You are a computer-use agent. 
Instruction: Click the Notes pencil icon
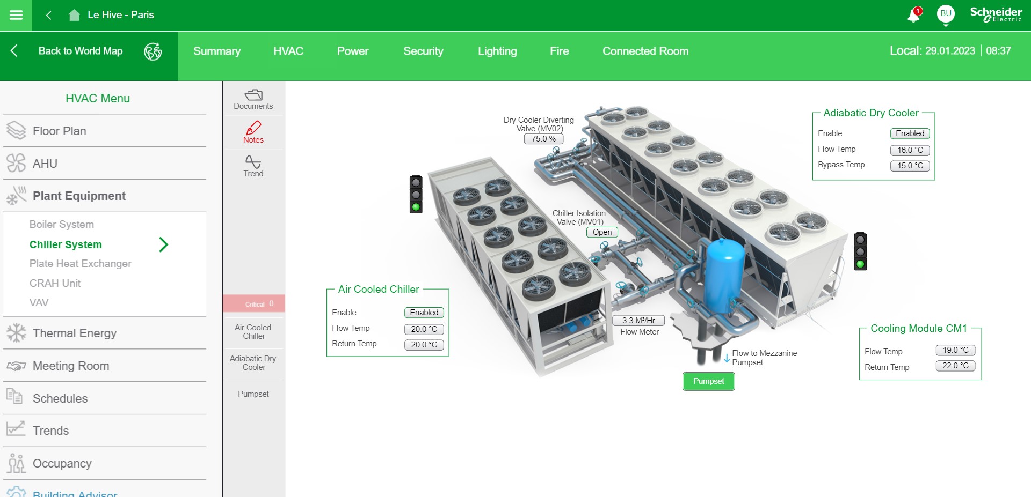click(253, 129)
